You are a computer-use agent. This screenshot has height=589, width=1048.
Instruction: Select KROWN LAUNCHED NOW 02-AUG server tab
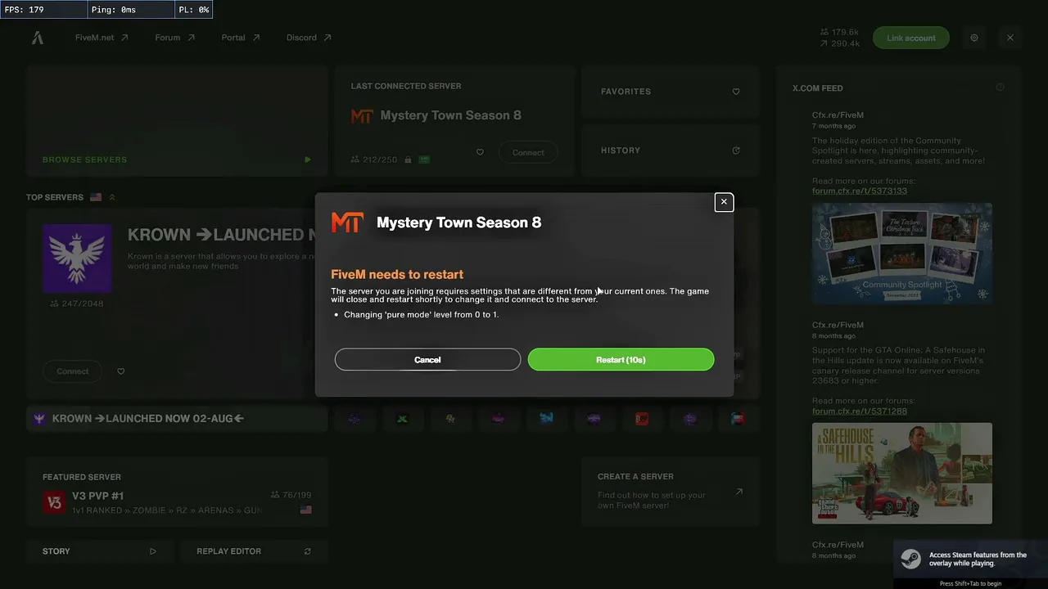pyautogui.click(x=177, y=419)
